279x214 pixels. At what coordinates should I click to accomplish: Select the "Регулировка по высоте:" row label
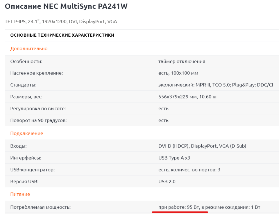(38, 108)
